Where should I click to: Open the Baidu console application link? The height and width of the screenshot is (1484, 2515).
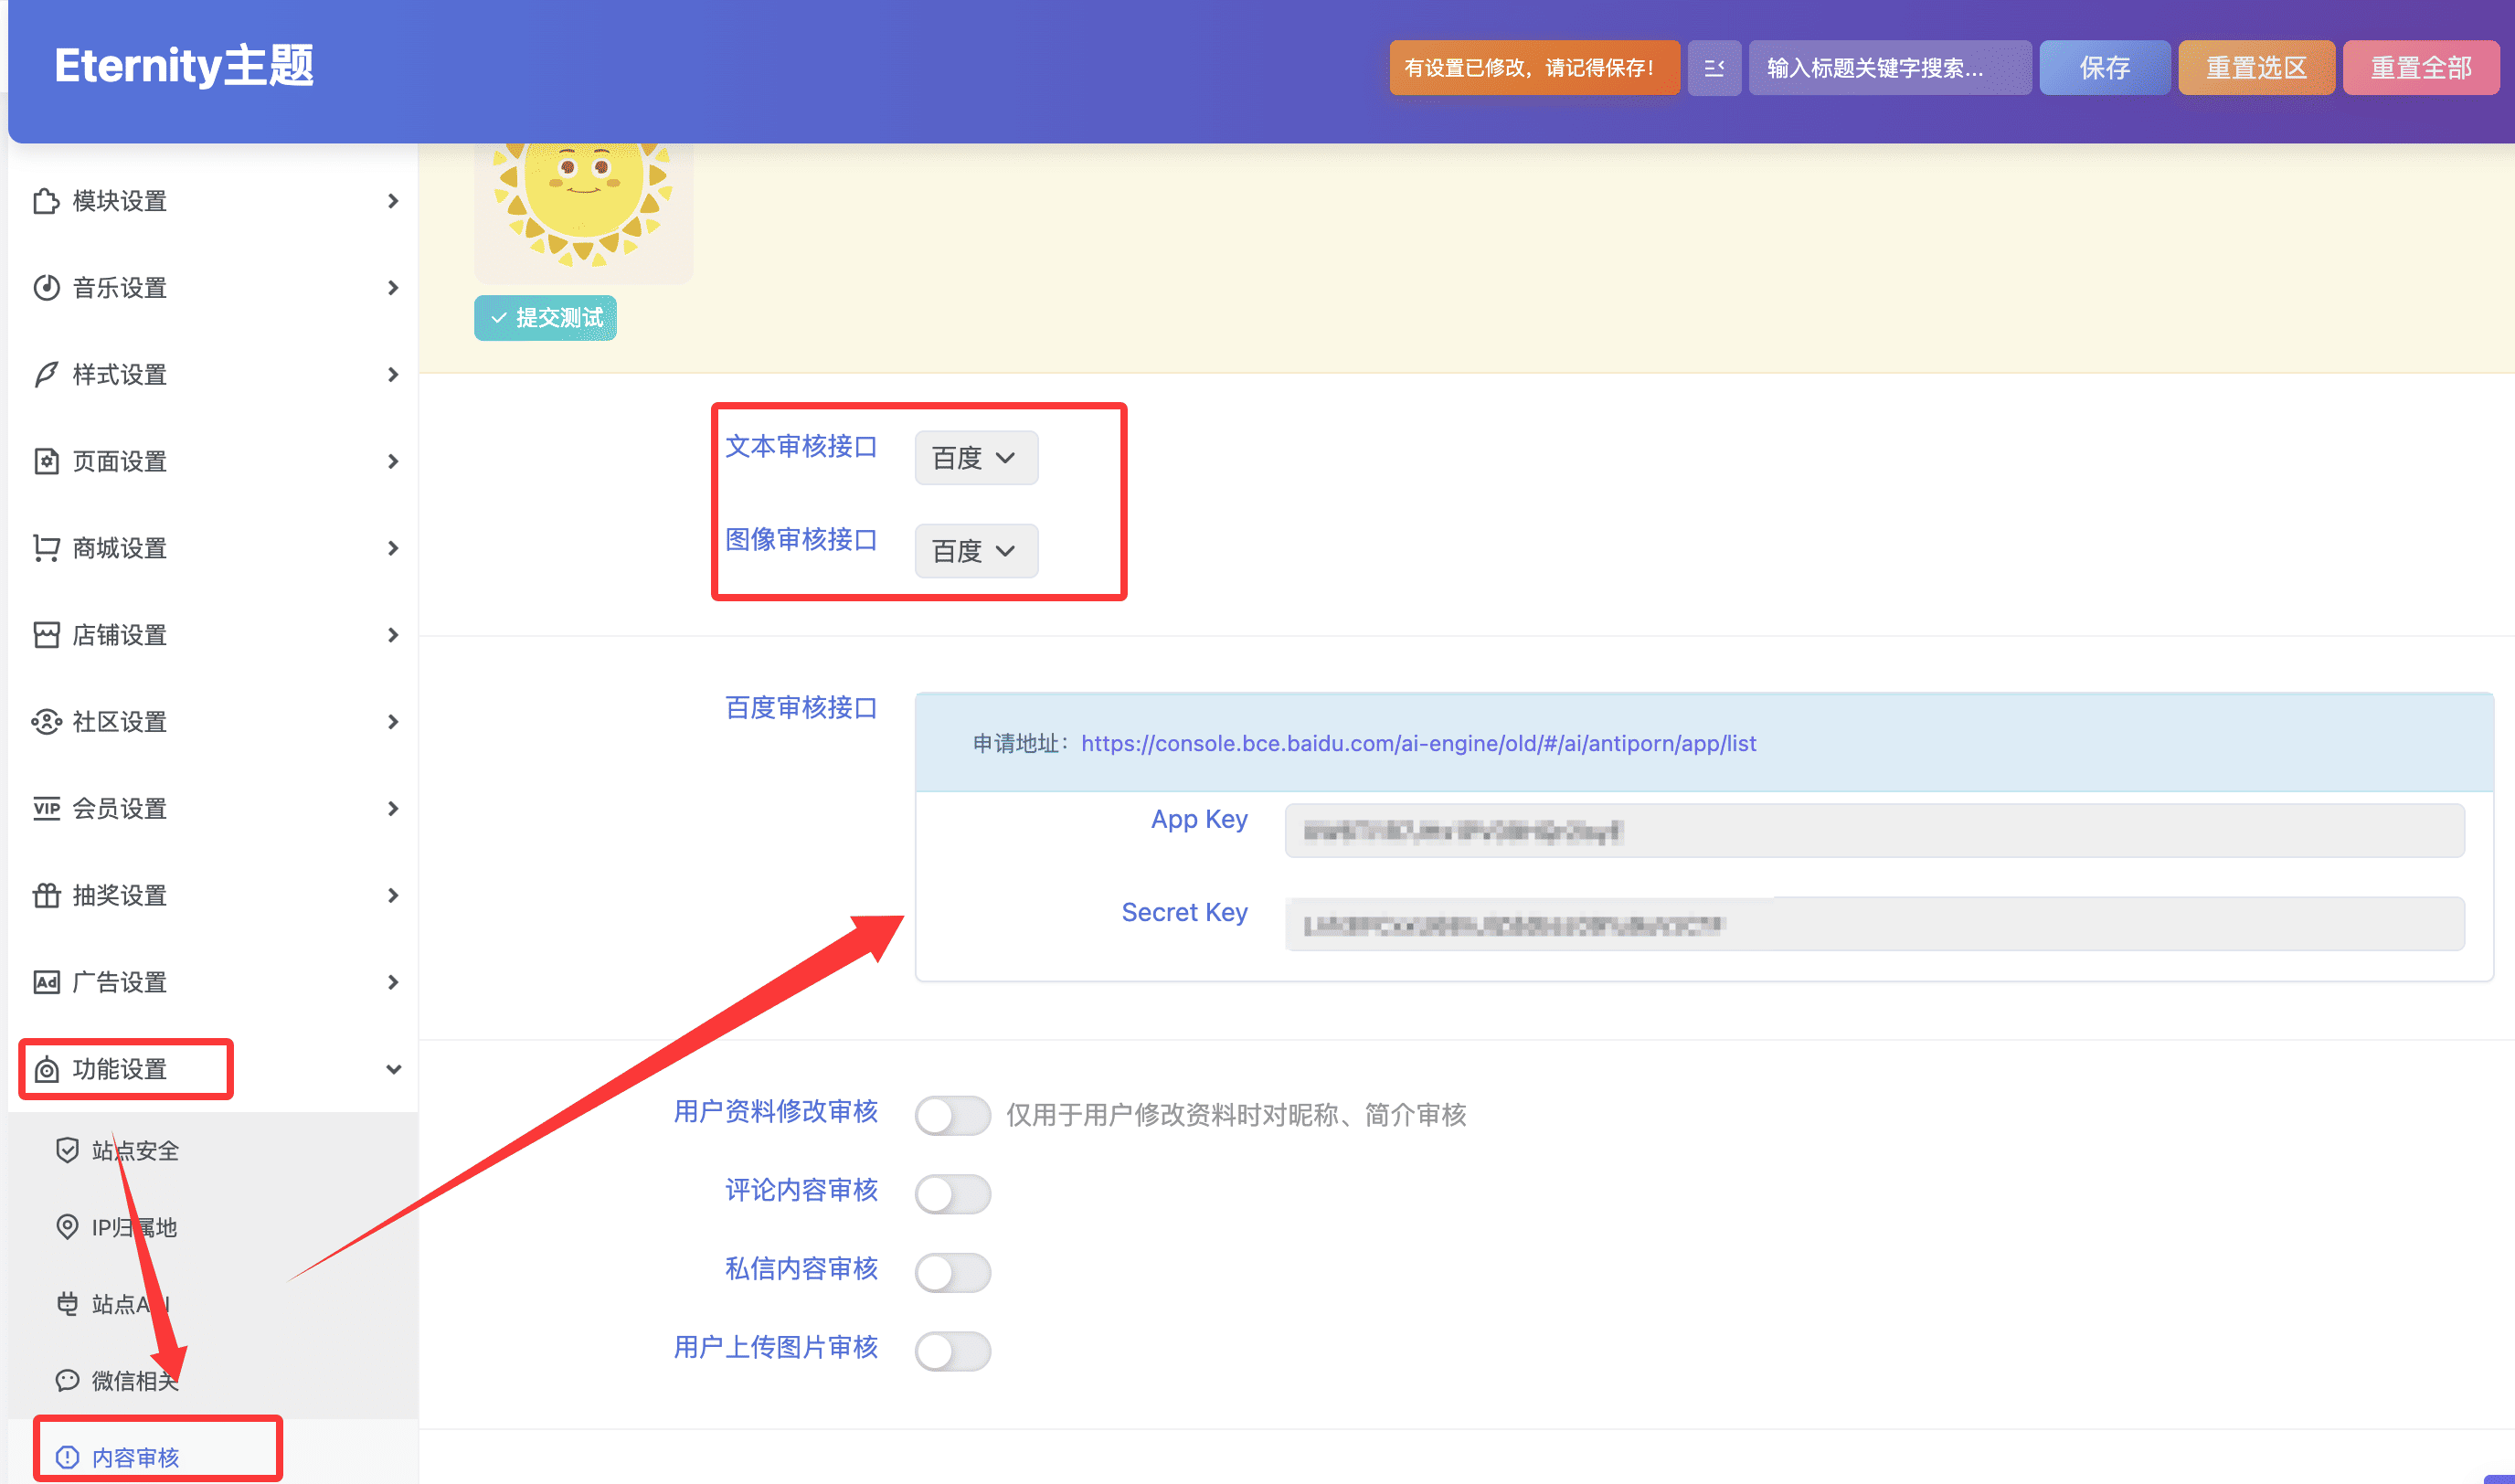click(x=1417, y=743)
